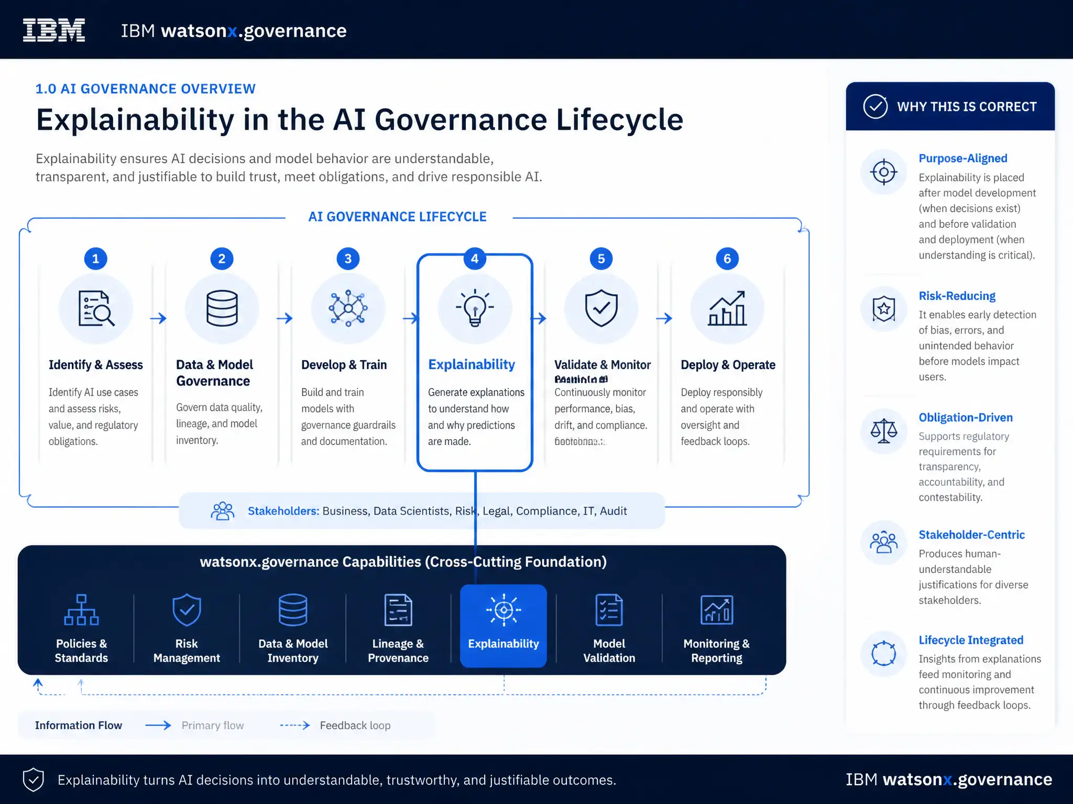Click the Deploy & Operate chart icon
The image size is (1073, 804).
727,308
